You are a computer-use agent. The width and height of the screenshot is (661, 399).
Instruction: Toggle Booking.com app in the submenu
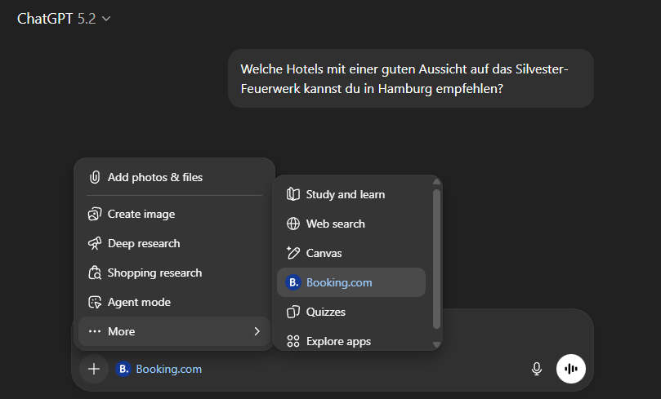click(339, 282)
